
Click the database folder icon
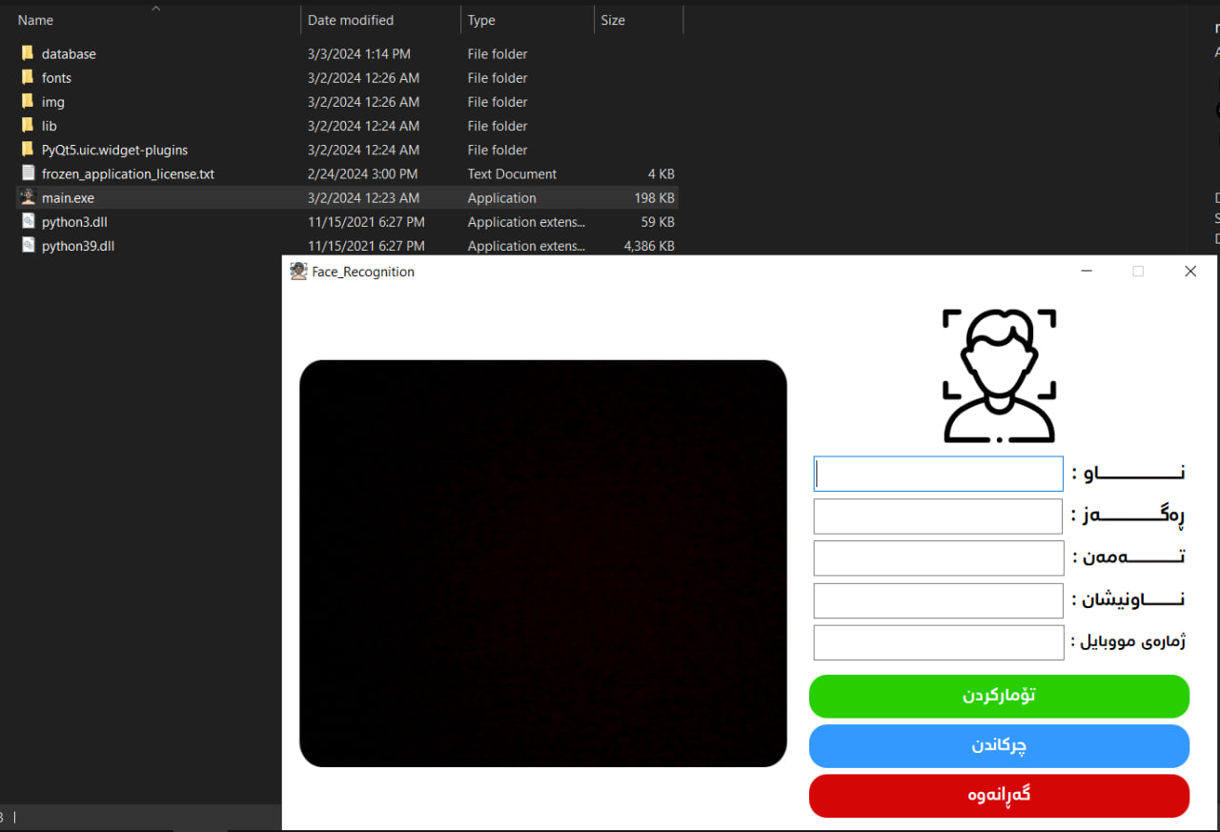click(x=28, y=53)
